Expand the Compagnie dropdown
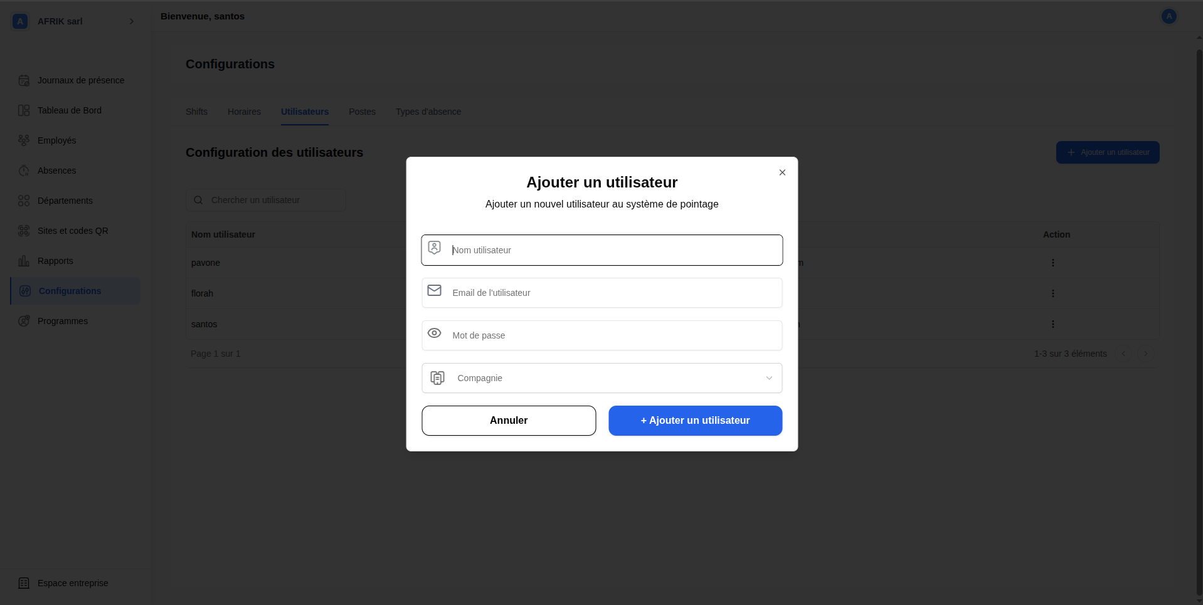 coord(768,378)
